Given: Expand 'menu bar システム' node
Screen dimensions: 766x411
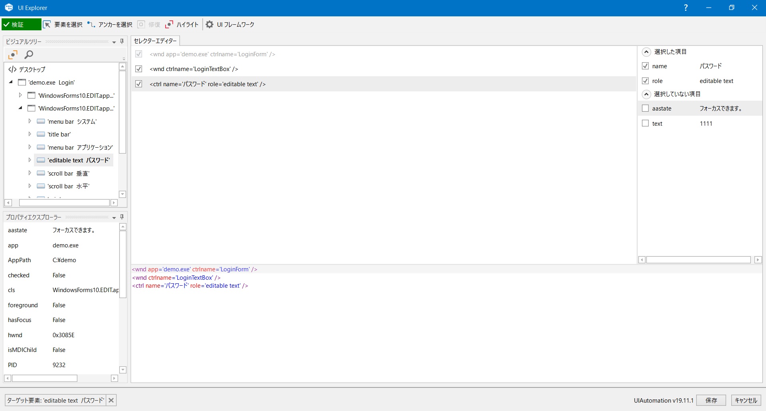Looking at the screenshot, I should pyautogui.click(x=30, y=121).
